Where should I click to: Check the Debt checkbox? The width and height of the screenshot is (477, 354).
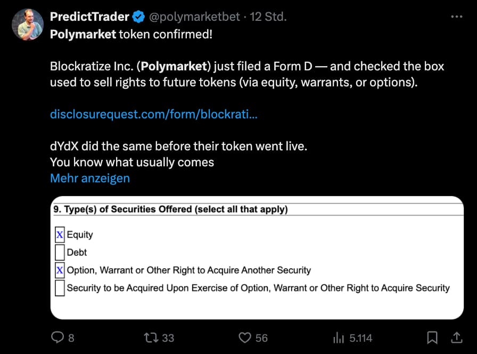pyautogui.click(x=59, y=252)
